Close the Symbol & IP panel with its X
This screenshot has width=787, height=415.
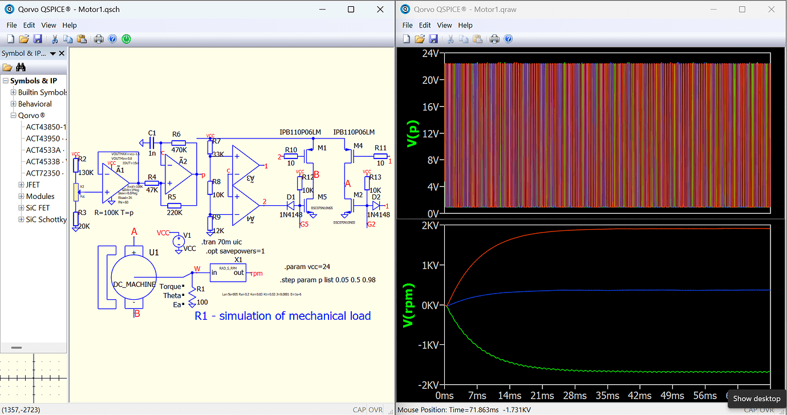pyautogui.click(x=62, y=53)
